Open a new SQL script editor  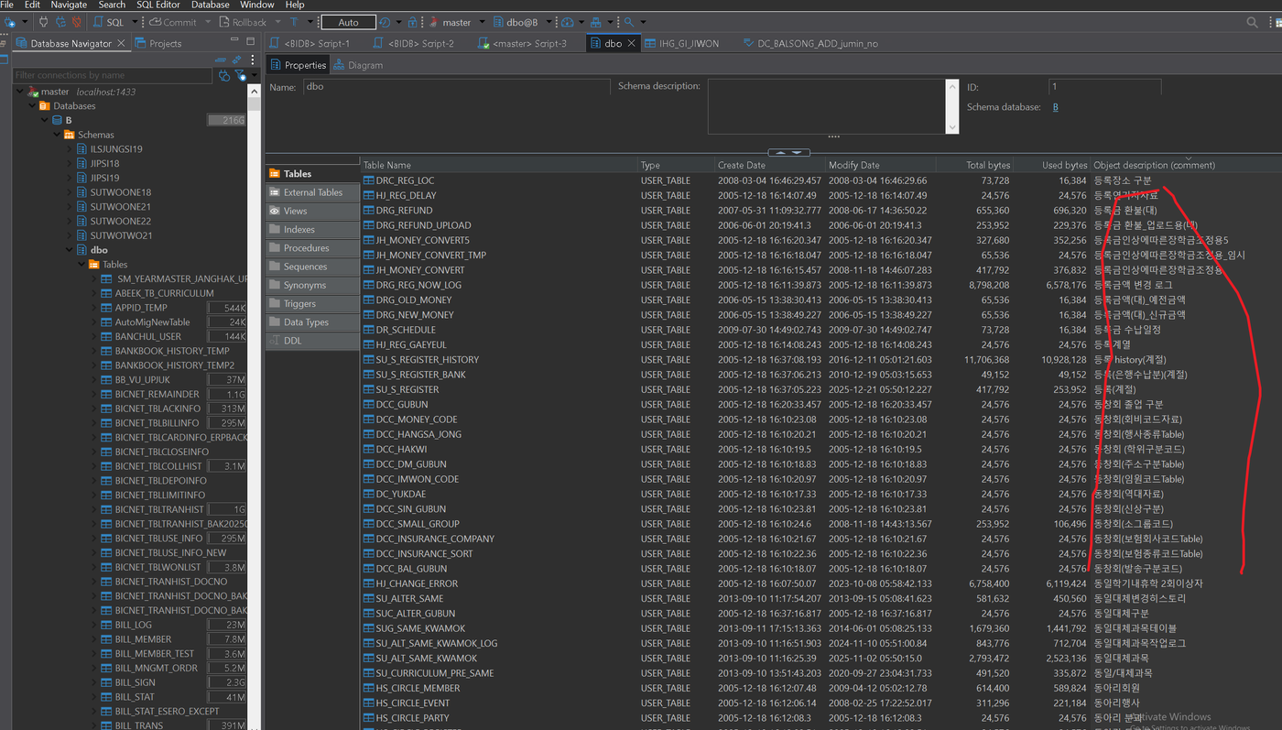tap(110, 22)
